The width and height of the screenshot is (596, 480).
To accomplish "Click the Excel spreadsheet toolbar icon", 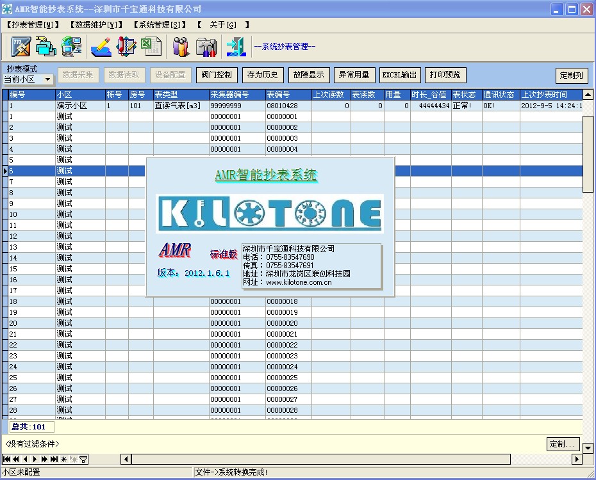I will coord(151,47).
